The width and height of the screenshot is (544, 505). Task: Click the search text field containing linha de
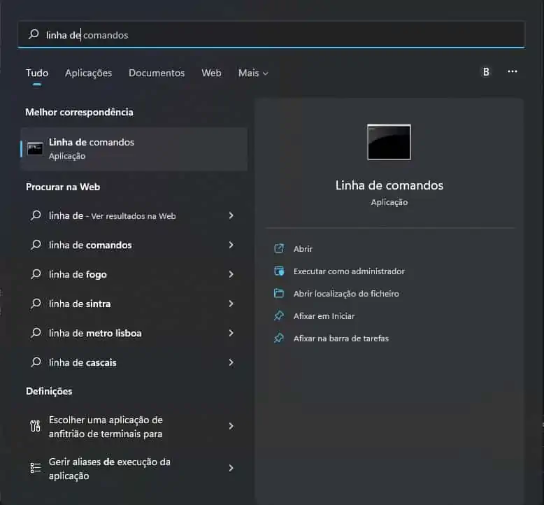[x=271, y=35]
